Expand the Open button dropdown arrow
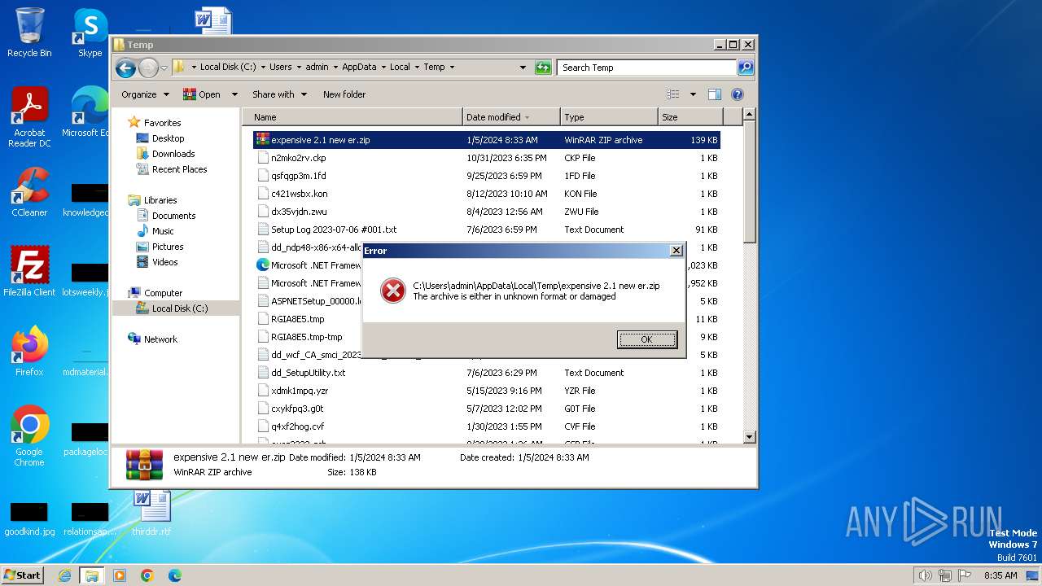 click(234, 94)
